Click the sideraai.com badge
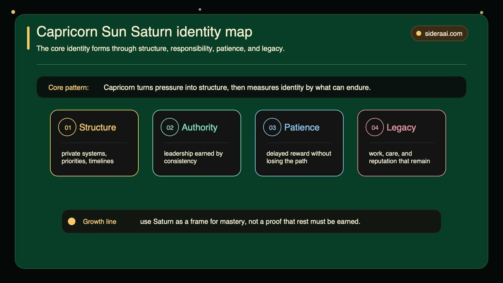 click(x=439, y=33)
